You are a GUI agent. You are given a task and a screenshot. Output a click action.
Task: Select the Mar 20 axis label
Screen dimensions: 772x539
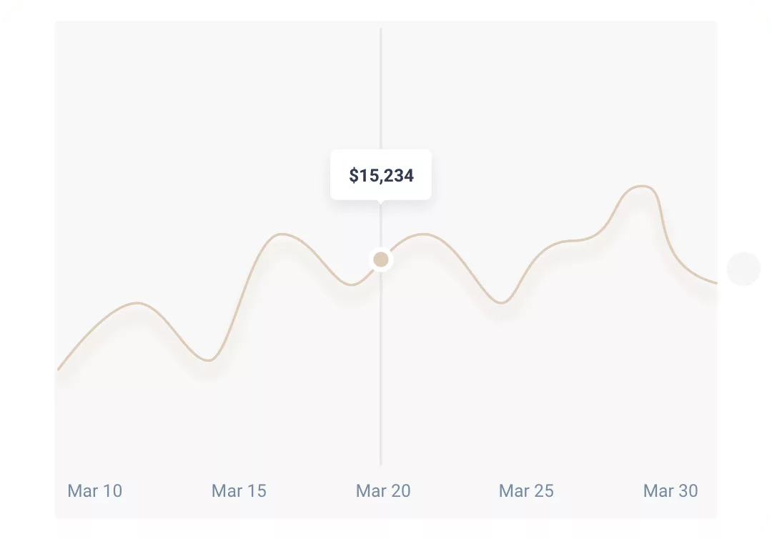pos(383,491)
